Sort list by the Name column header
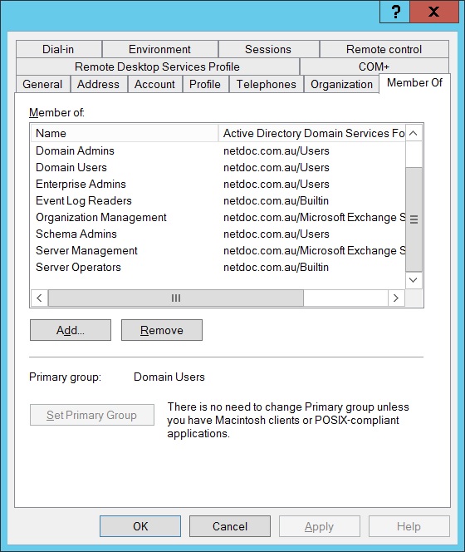Image resolution: width=465 pixels, height=552 pixels. [x=125, y=133]
